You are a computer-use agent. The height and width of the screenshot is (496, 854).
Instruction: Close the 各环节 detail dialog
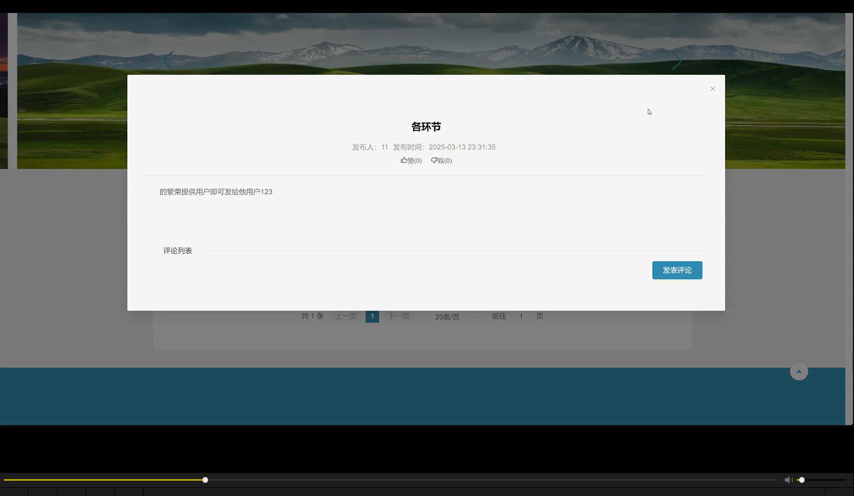click(x=712, y=88)
